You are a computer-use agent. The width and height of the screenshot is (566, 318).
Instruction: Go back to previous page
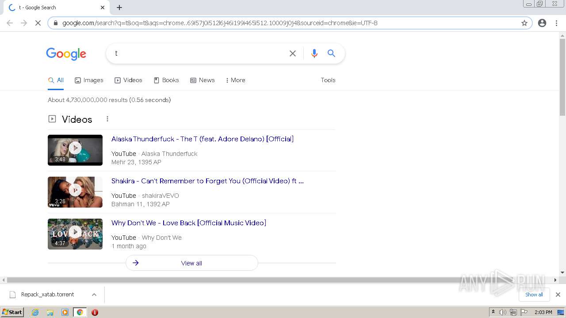click(10, 23)
